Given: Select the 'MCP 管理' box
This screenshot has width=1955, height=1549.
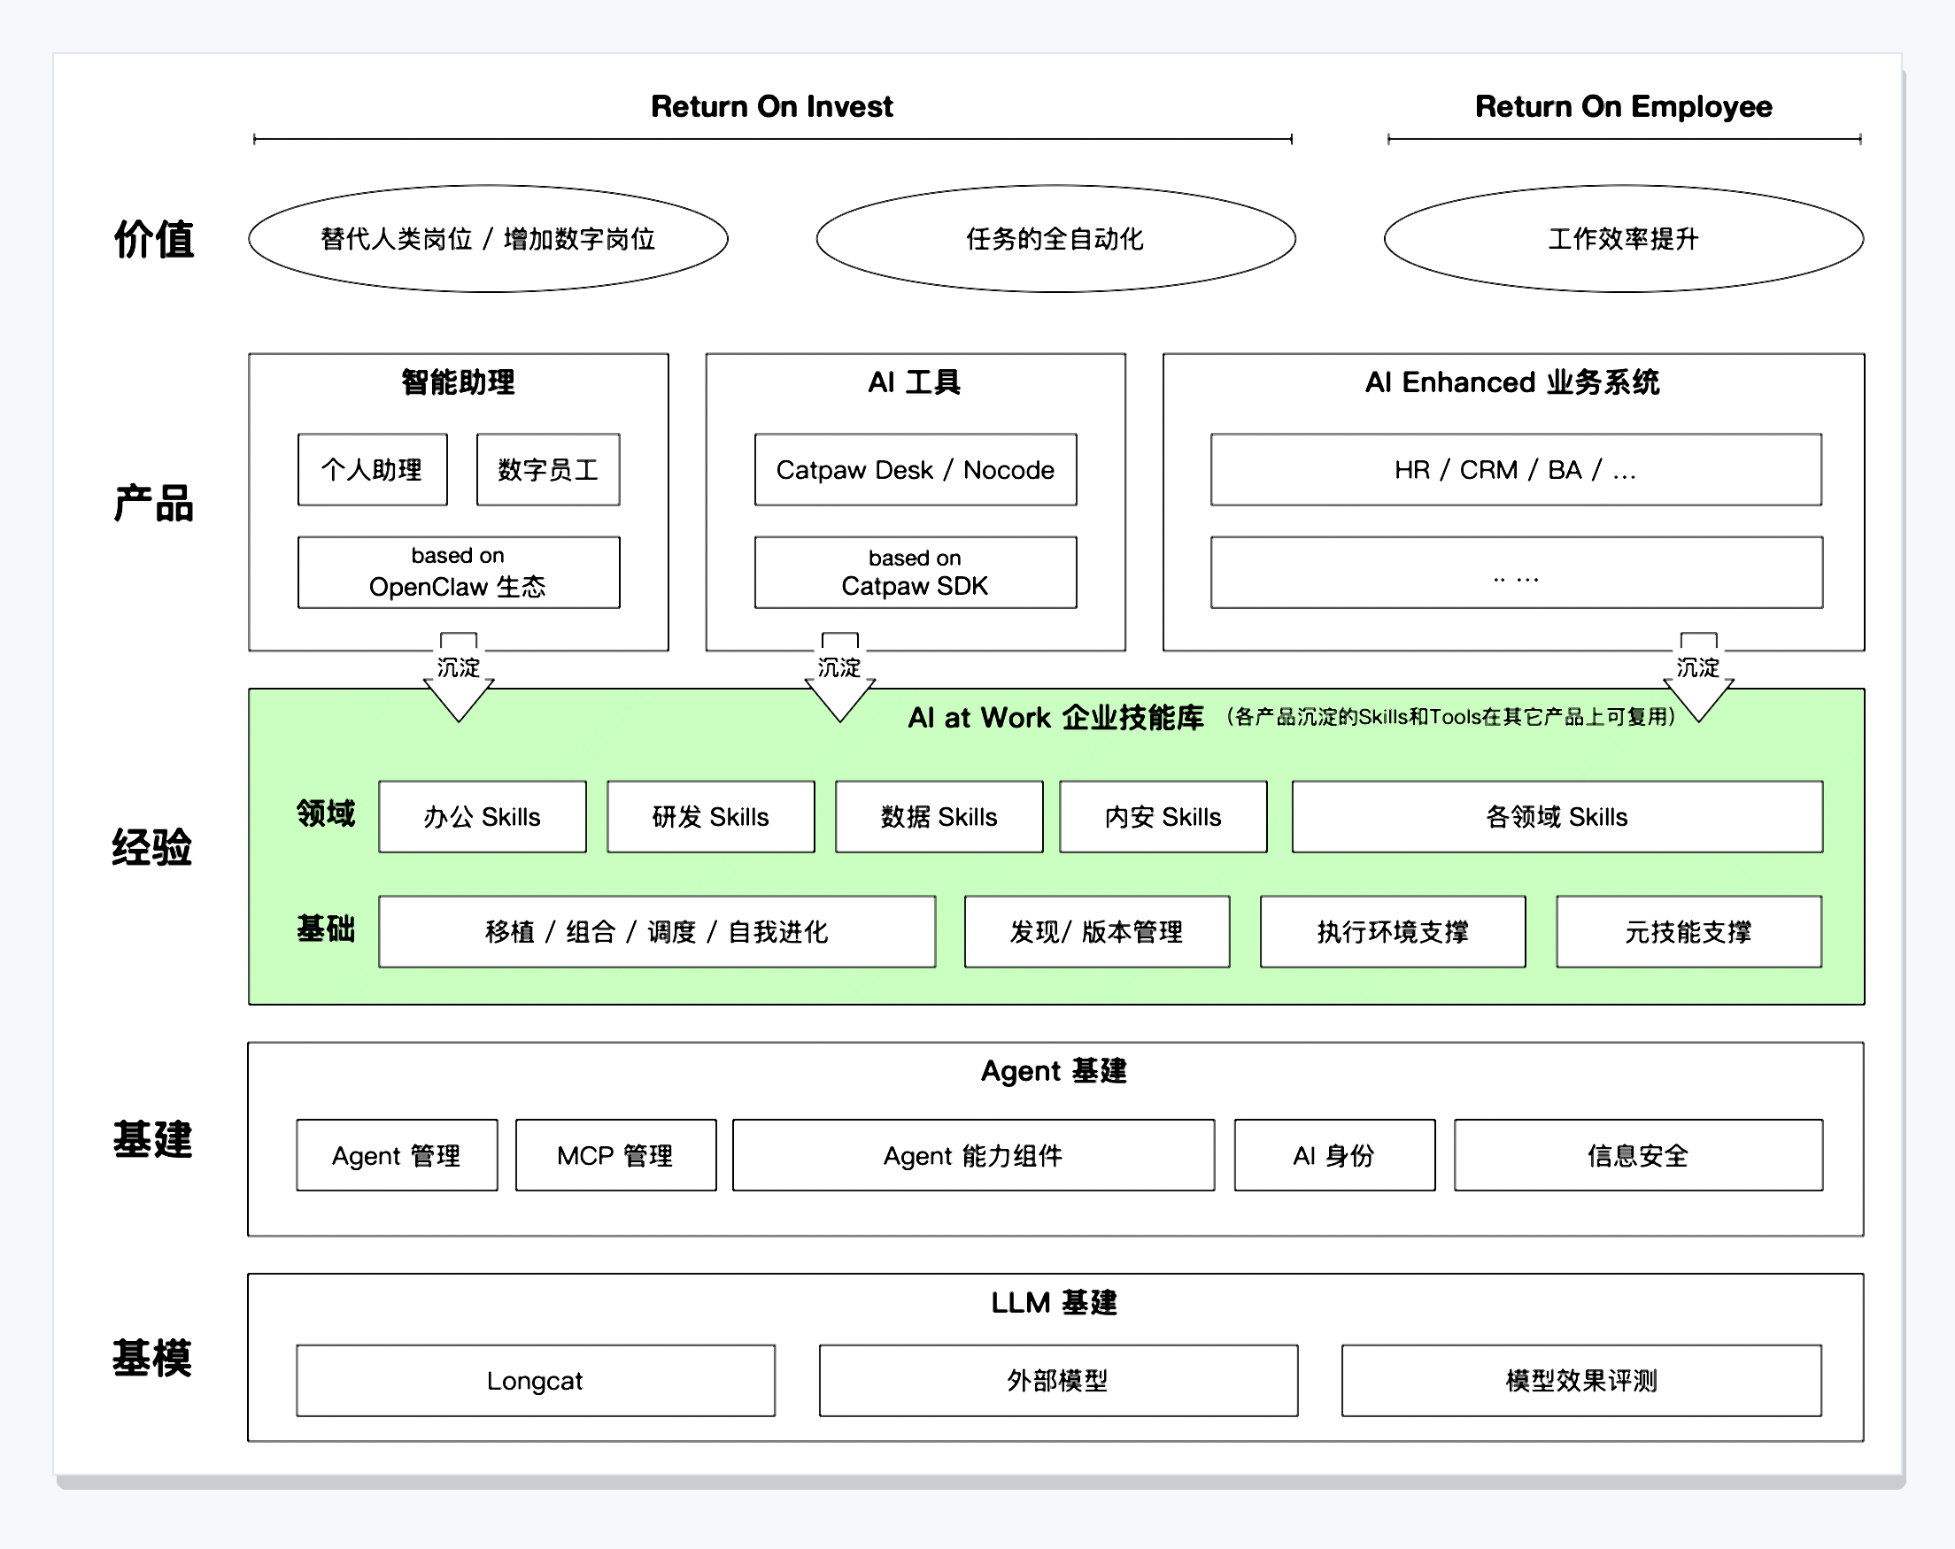Looking at the screenshot, I should pyautogui.click(x=615, y=1156).
